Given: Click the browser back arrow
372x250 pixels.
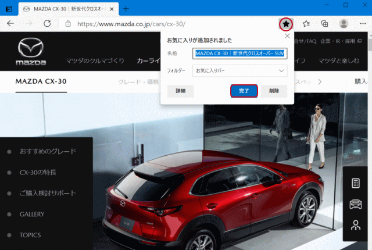Looking at the screenshot, I should coord(10,23).
